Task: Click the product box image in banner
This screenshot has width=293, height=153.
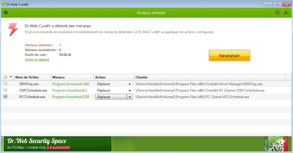Action: [x=276, y=144]
